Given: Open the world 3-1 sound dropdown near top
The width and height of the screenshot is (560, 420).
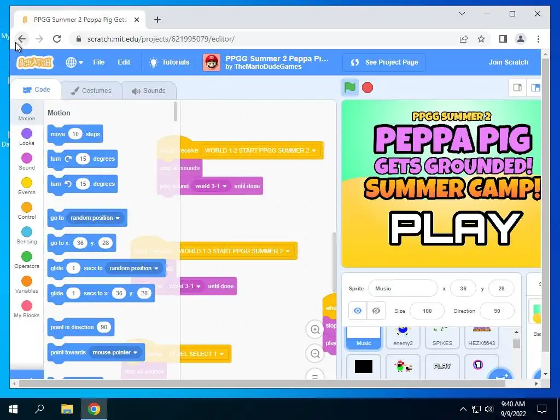Looking at the screenshot, I should [x=211, y=186].
